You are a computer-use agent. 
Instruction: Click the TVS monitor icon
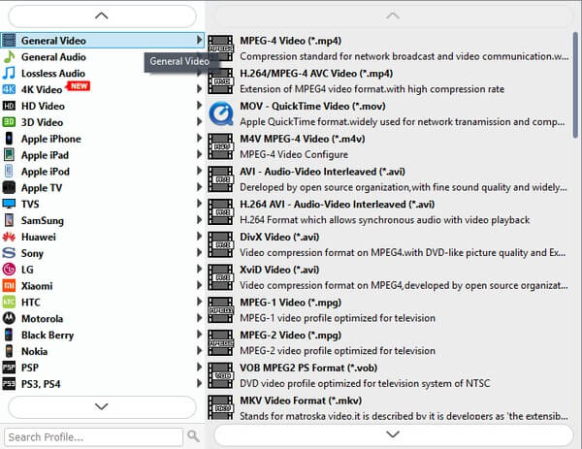coord(9,204)
